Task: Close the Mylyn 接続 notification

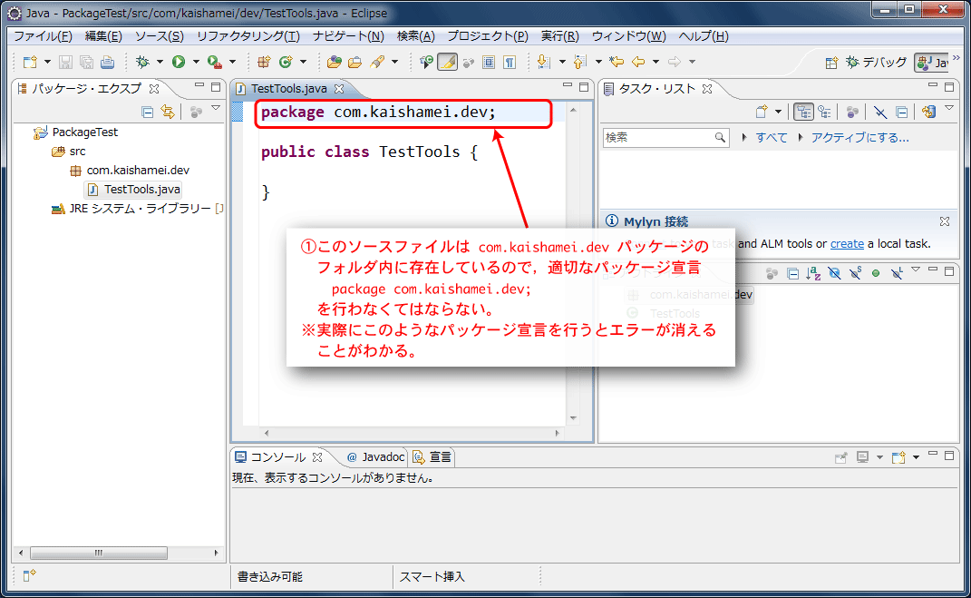Action: (945, 221)
